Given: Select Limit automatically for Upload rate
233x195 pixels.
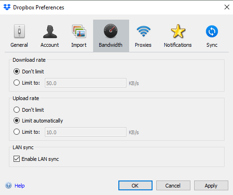Looking at the screenshot, I should pos(16,121).
